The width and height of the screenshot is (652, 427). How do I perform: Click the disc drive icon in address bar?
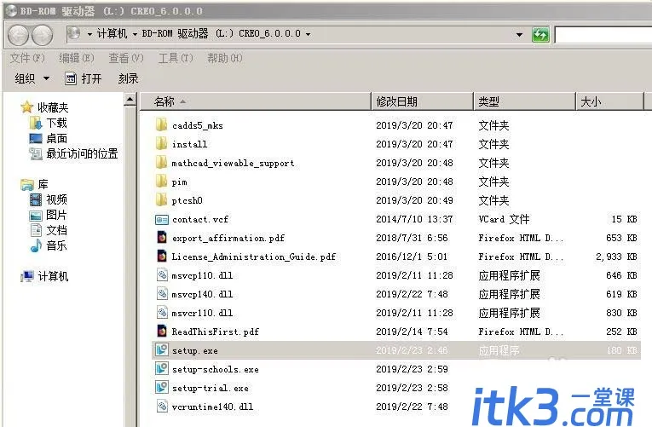coord(74,33)
